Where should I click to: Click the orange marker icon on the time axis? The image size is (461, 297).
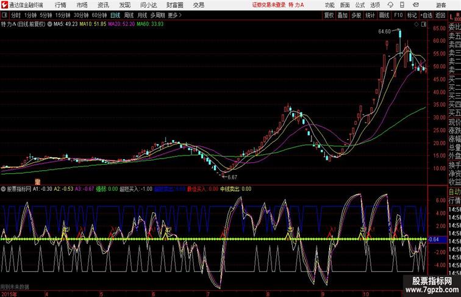pyautogui.click(x=37, y=182)
